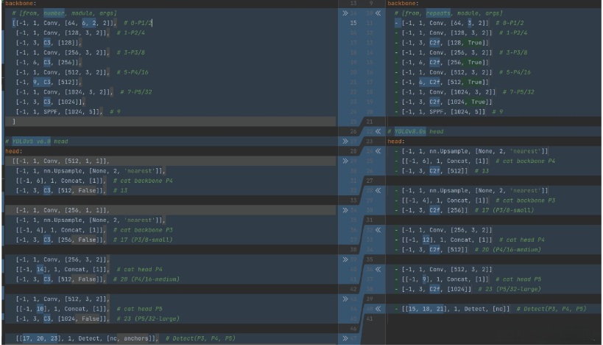The height and width of the screenshot is (345, 603).
Task: Click the '# YOLOv8.0s head' comment
Action: (x=415, y=131)
